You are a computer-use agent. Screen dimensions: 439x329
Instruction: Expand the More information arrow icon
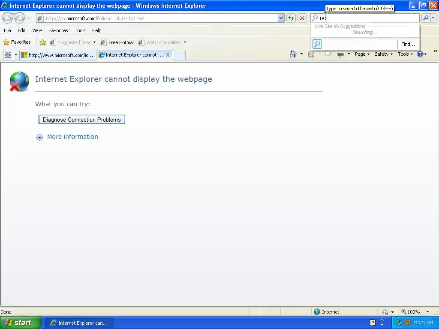(x=39, y=137)
